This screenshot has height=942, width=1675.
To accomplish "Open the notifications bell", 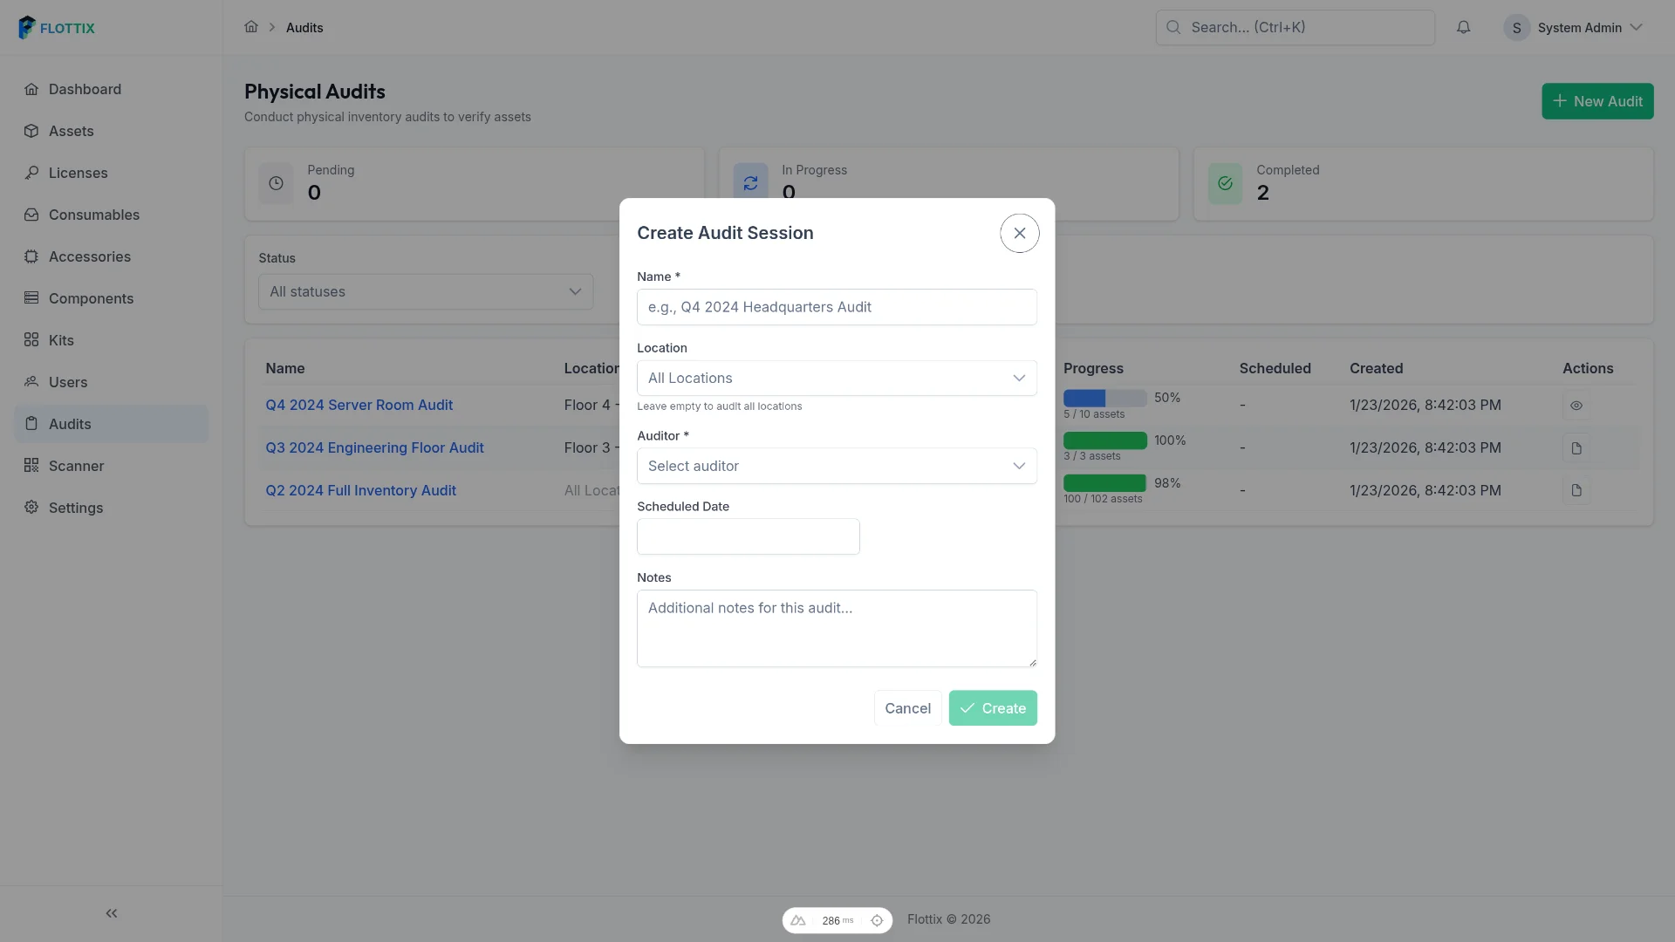I will [1464, 27].
